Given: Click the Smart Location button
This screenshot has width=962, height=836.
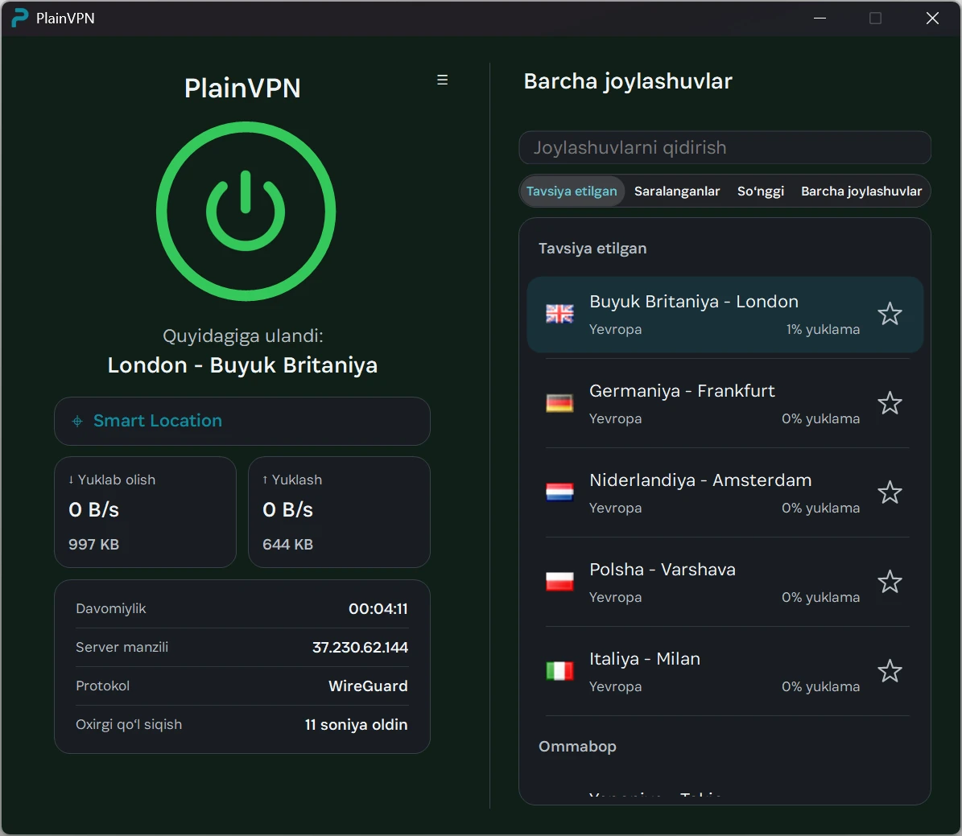Looking at the screenshot, I should [x=242, y=421].
